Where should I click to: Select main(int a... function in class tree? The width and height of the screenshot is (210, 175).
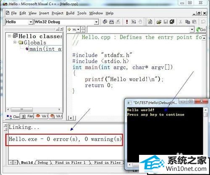[x=45, y=49]
